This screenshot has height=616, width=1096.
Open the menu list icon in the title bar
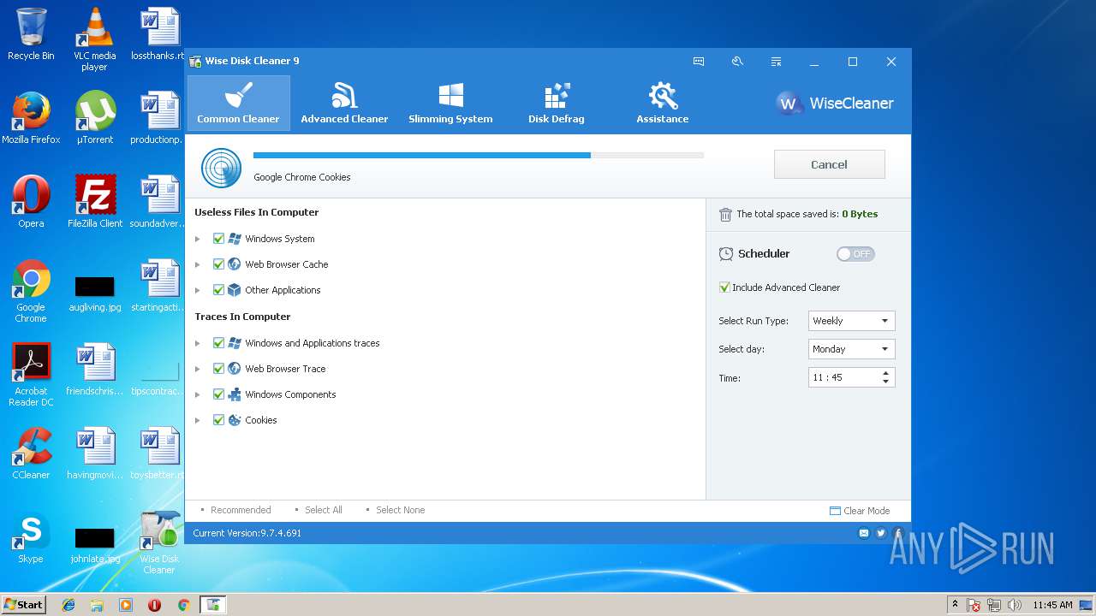click(776, 62)
